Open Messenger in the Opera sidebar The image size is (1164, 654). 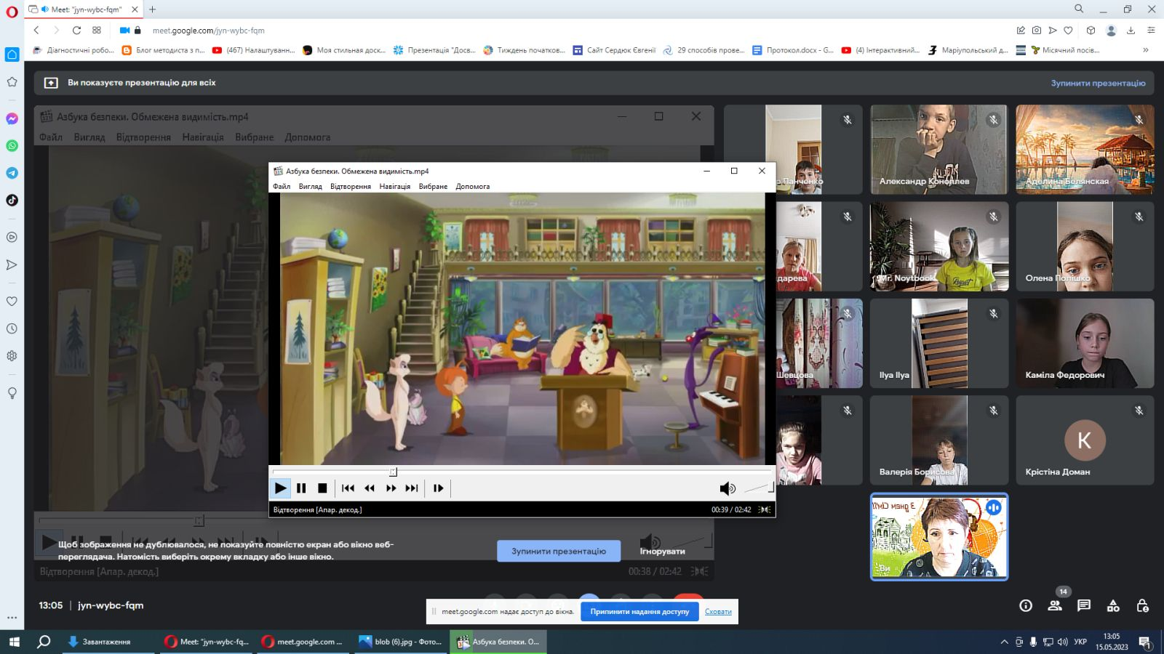coord(12,118)
